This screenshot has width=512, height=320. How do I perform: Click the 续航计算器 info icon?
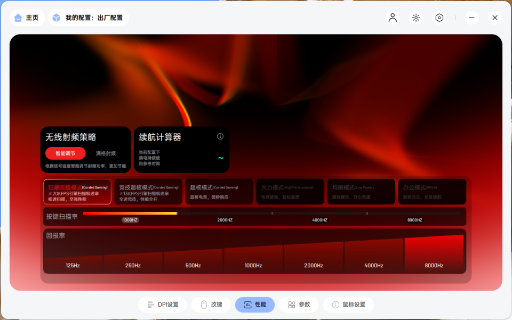tap(220, 136)
